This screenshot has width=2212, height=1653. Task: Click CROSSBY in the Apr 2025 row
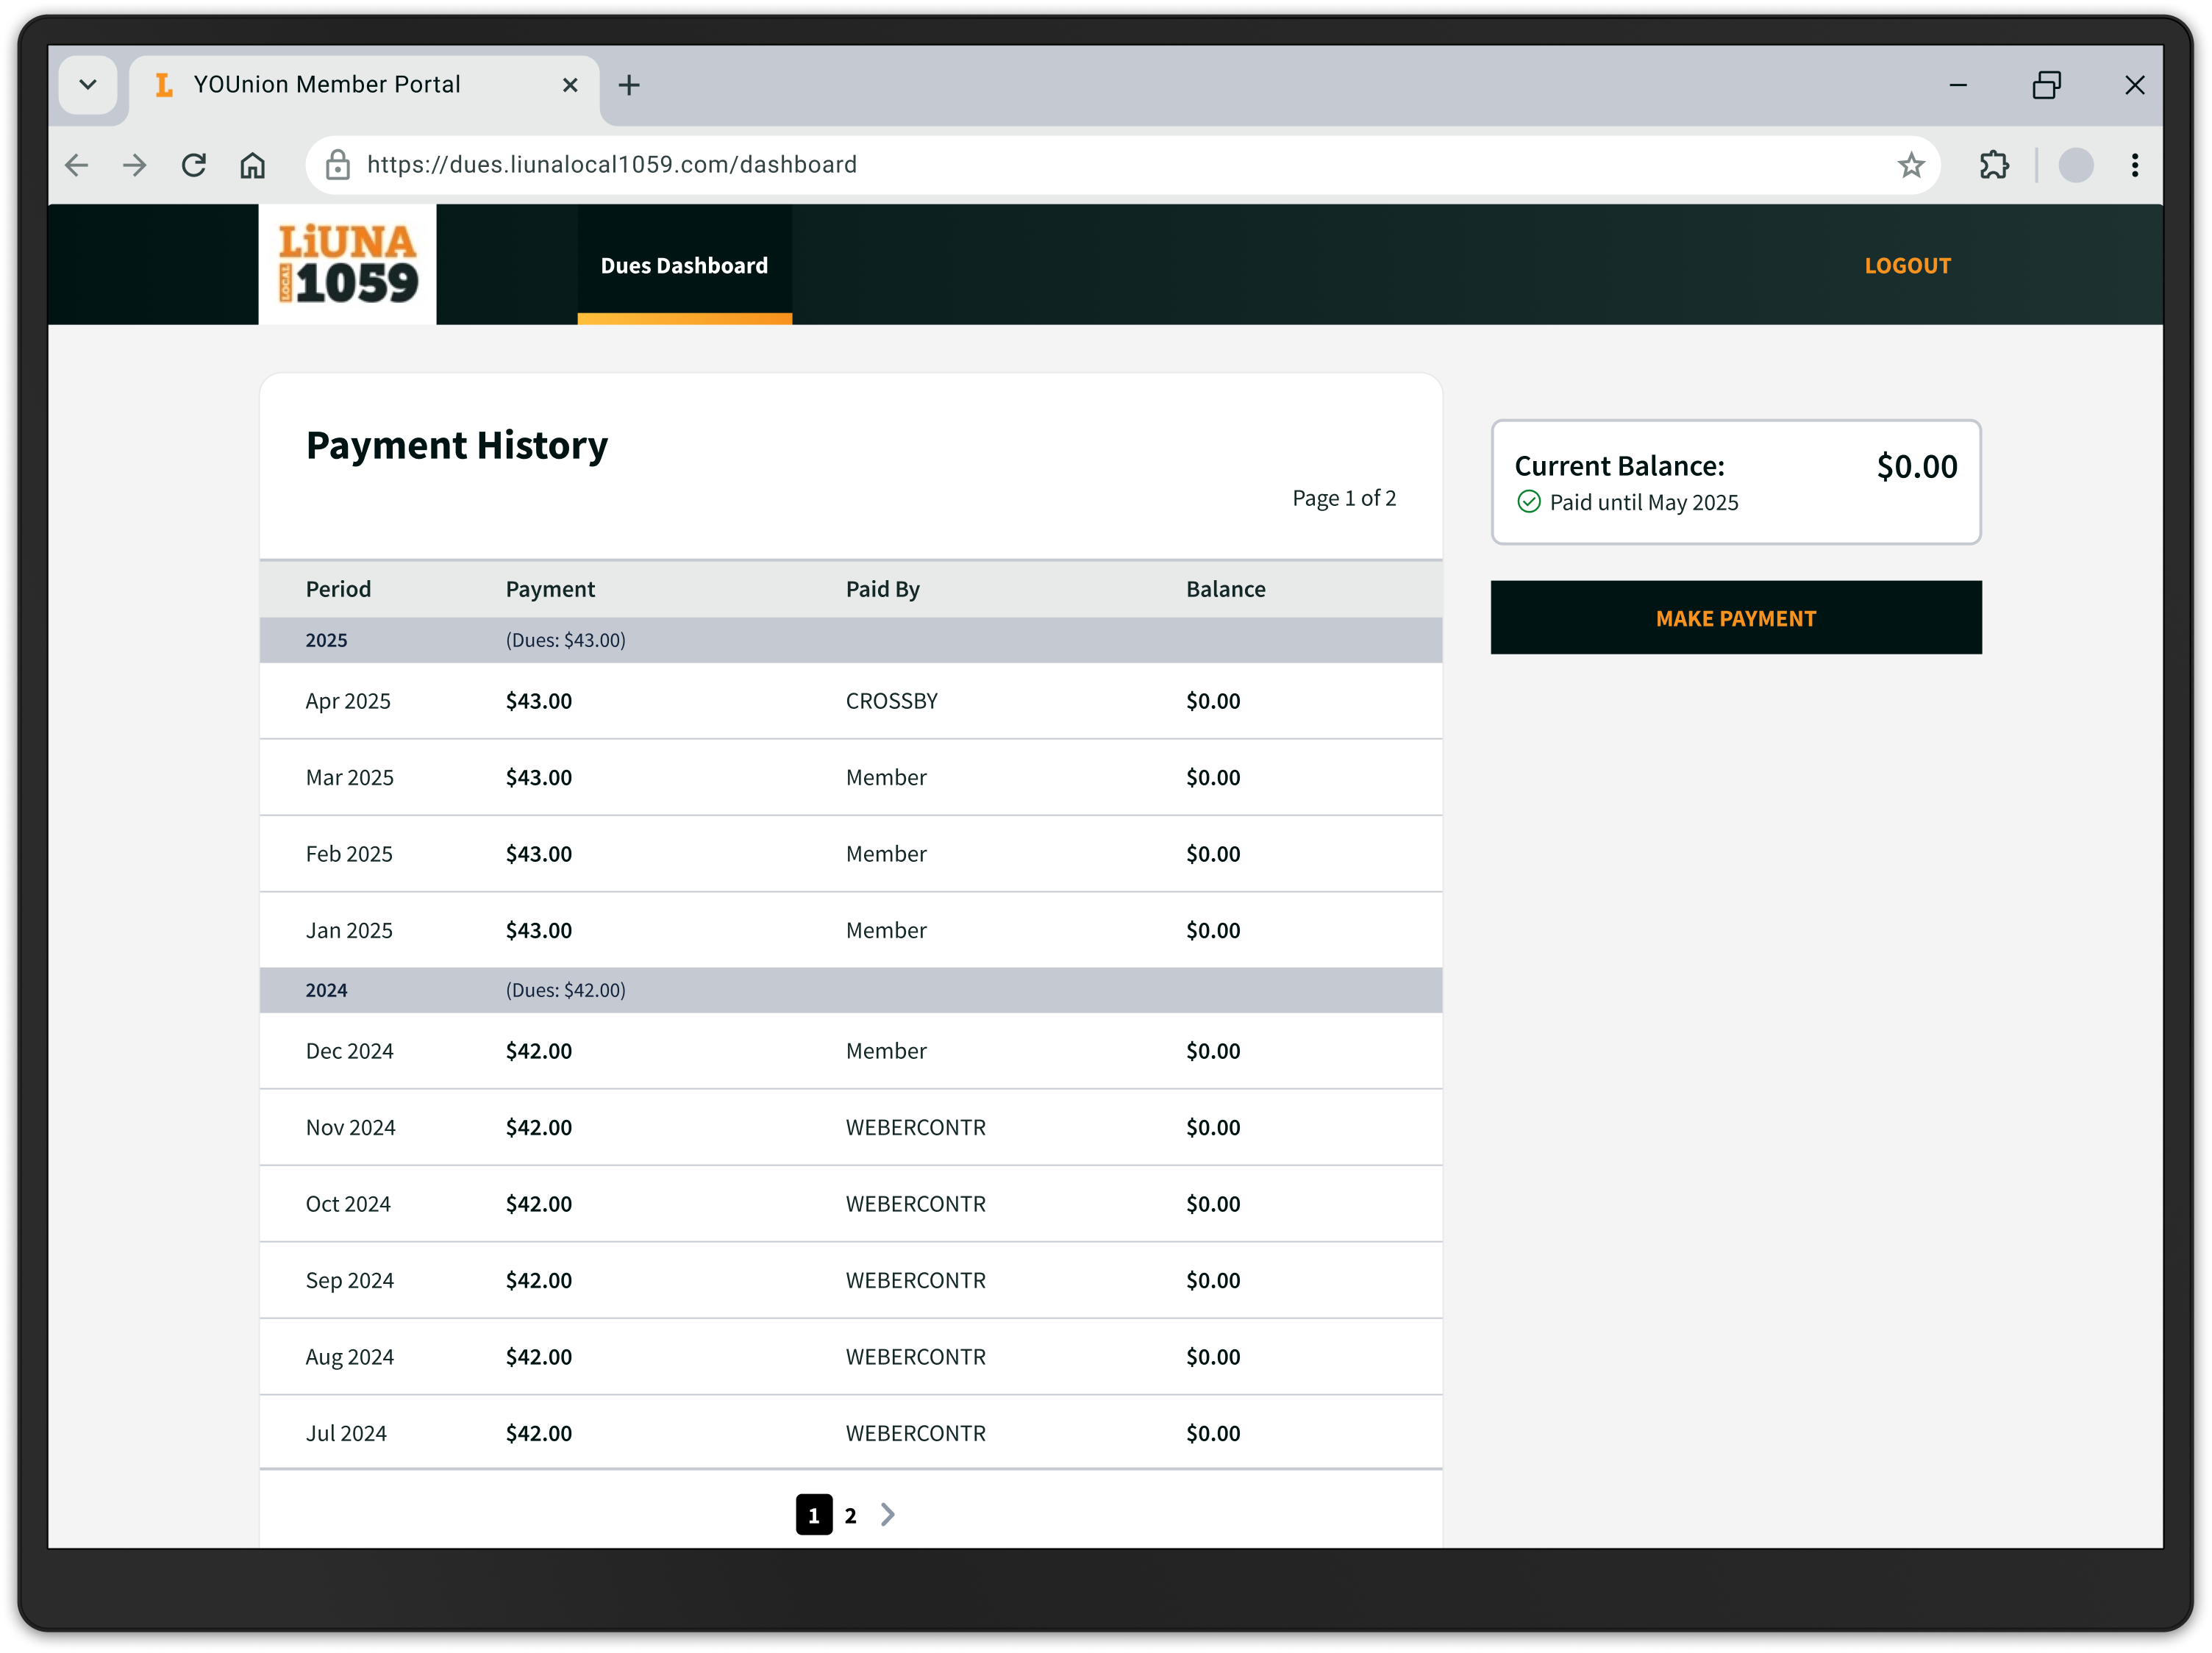click(x=891, y=701)
